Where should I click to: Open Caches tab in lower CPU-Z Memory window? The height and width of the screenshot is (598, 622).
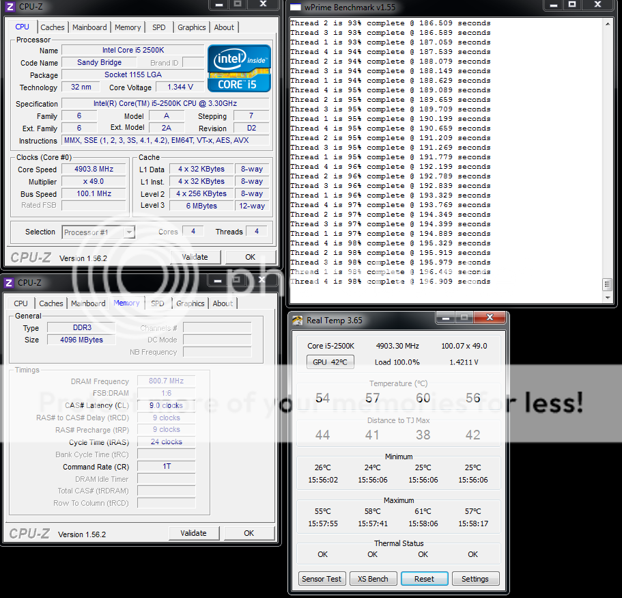(51, 303)
